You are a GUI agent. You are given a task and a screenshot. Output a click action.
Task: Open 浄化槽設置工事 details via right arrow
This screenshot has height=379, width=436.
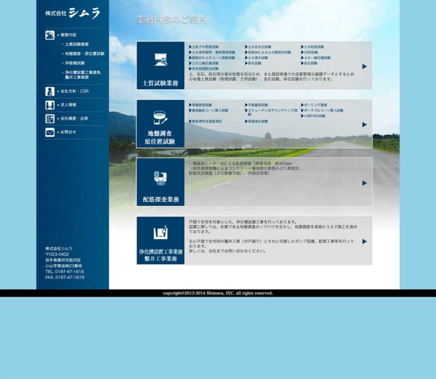tap(365, 241)
